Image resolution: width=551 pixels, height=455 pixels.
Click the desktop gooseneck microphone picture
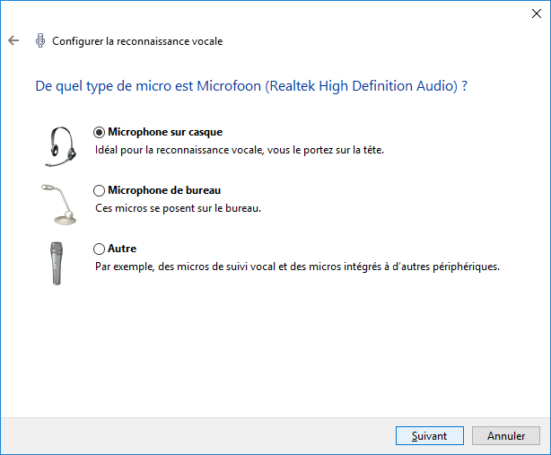tap(58, 204)
